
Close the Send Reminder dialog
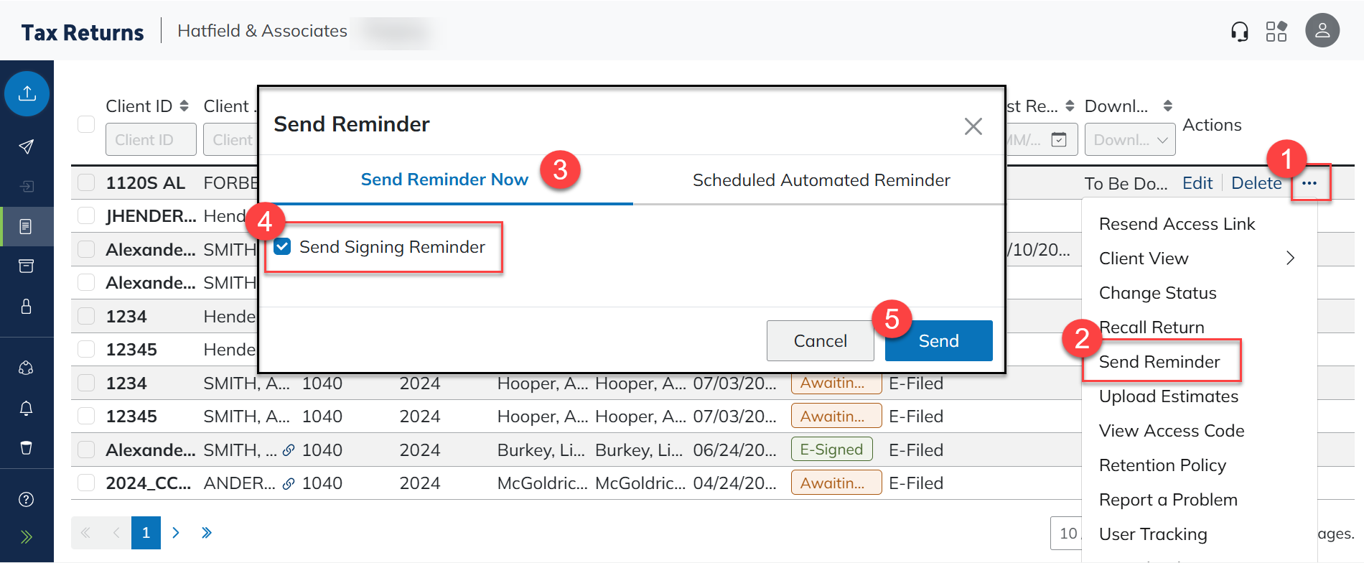point(973,126)
